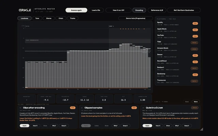Image resolution: width=218 pixels, height=136 pixels.
Task: Click the INTRO section marker on chart
Action: pos(27,26)
